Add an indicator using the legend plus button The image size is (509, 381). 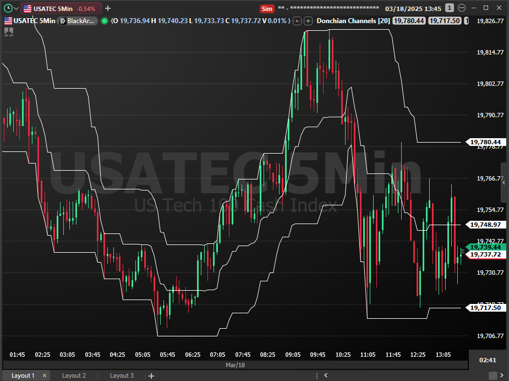pyautogui.click(x=308, y=21)
